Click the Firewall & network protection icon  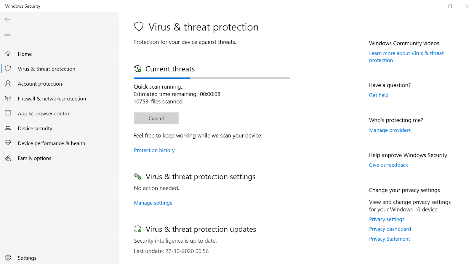[x=8, y=98]
